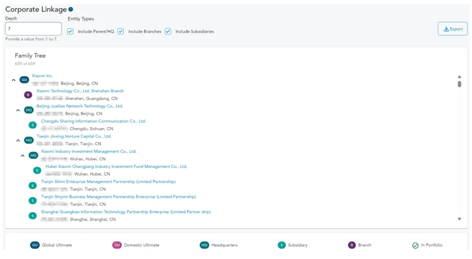Click S badge for Hubei Xiaomi Changjiang Fund
The image size is (472, 259).
pos(37,170)
